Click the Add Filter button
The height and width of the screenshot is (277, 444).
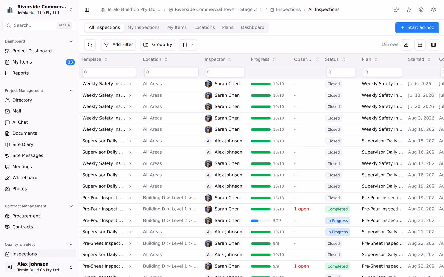click(x=118, y=45)
